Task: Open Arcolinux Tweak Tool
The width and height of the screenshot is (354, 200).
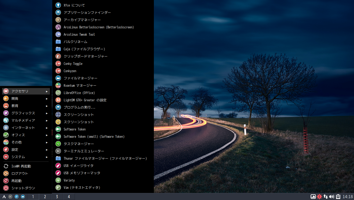Action: (103, 34)
